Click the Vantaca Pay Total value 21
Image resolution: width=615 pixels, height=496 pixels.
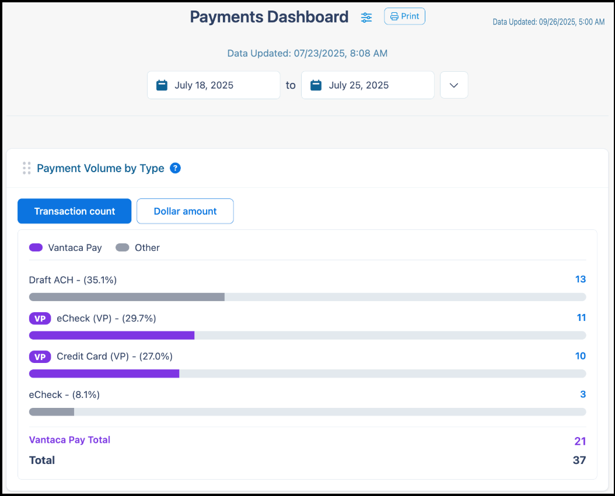(581, 439)
